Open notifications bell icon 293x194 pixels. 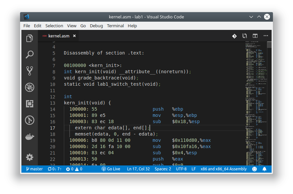(264, 169)
